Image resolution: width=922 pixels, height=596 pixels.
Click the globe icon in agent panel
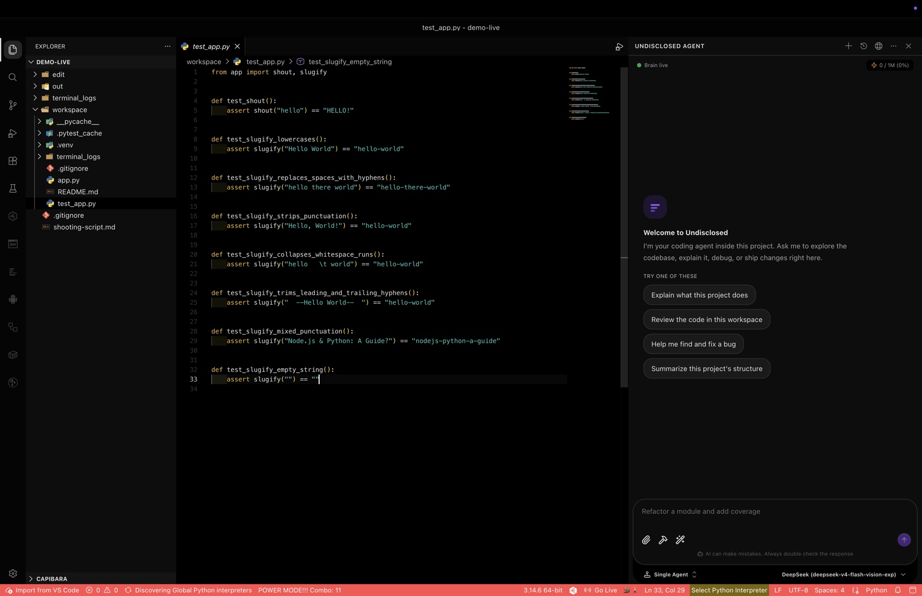pos(878,46)
